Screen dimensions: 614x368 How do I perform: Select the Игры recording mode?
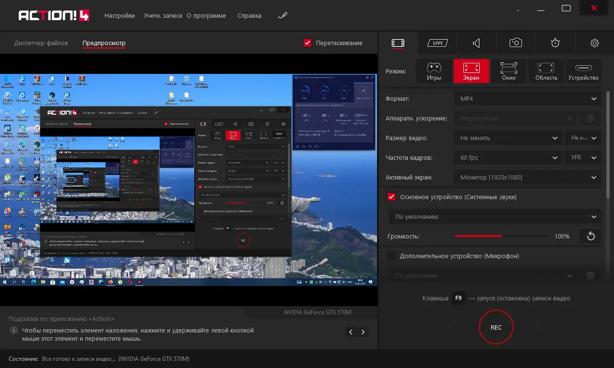(x=434, y=71)
